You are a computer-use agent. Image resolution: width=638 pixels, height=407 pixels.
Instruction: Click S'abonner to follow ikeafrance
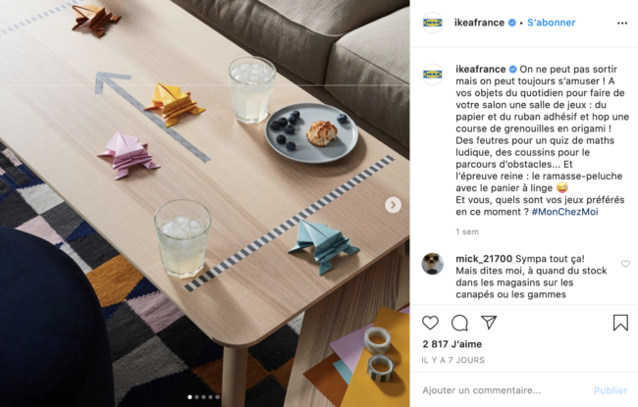click(x=552, y=23)
